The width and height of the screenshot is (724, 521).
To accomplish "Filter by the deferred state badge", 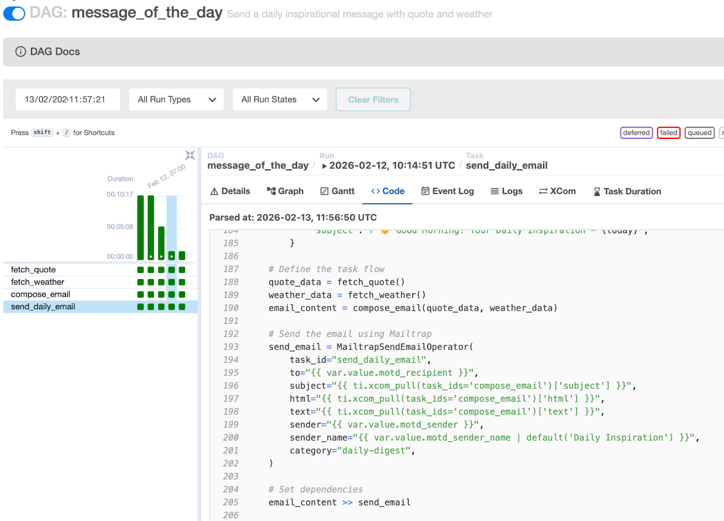I will pyautogui.click(x=636, y=133).
